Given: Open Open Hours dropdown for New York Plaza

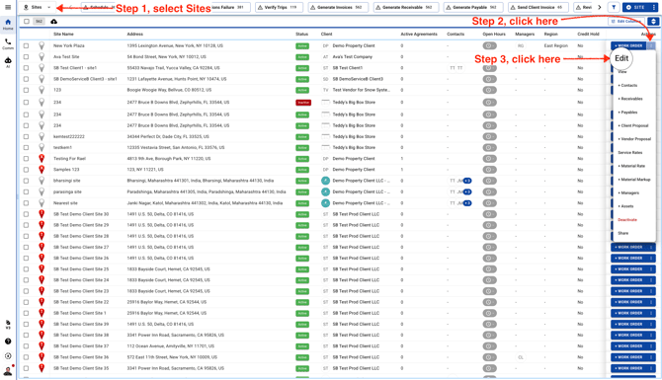Looking at the screenshot, I should (x=489, y=45).
